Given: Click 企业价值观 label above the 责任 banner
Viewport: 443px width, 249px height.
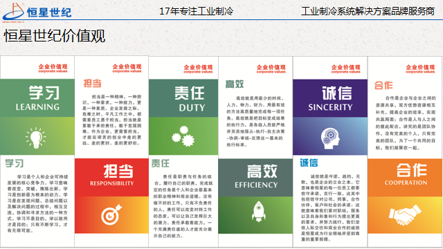Looking at the screenshot, I should (x=198, y=68).
